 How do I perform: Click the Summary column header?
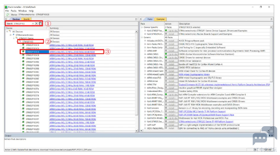tap(92, 28)
